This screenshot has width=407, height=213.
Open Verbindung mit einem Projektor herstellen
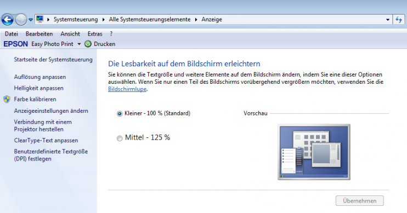(43, 125)
